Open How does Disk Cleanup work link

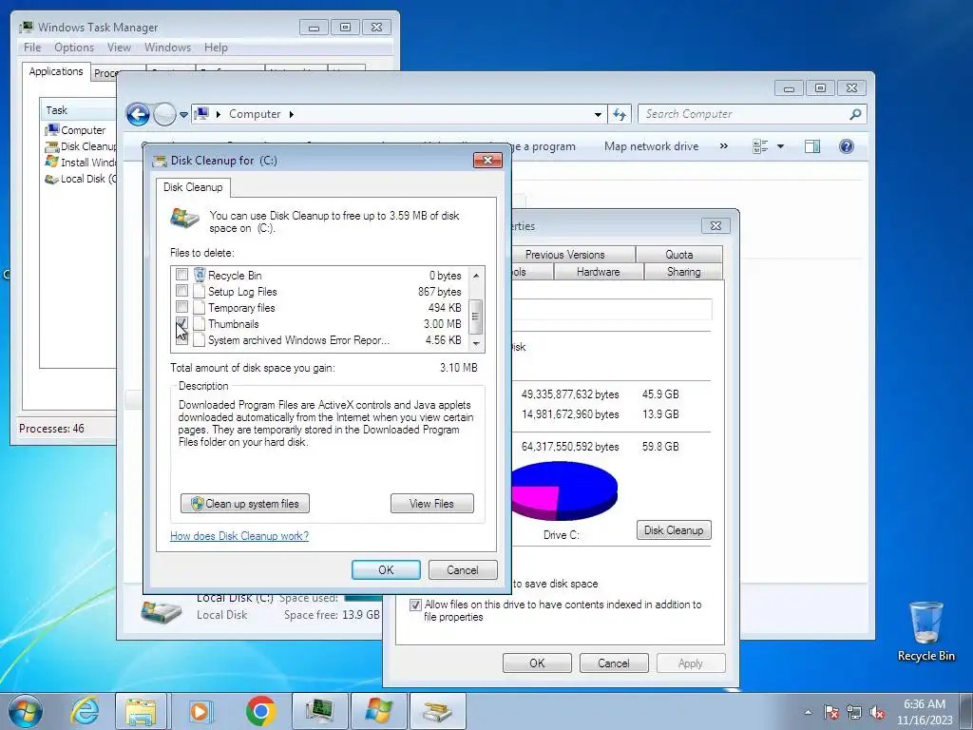click(x=239, y=536)
